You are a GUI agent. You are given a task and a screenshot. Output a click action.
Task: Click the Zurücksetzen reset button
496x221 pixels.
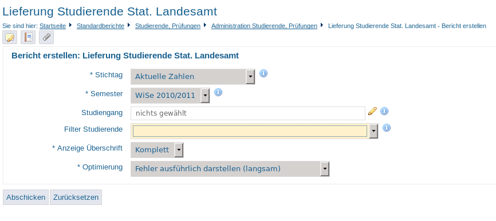tap(76, 198)
